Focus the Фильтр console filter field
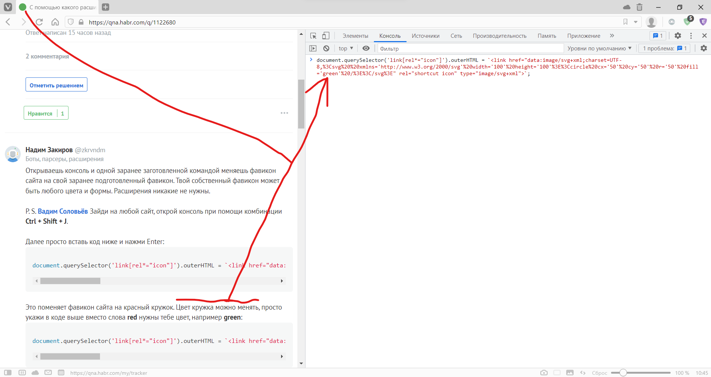The width and height of the screenshot is (711, 377). [470, 48]
